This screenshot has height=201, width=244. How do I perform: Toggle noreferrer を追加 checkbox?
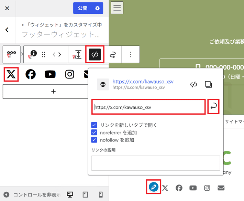tap(94, 133)
